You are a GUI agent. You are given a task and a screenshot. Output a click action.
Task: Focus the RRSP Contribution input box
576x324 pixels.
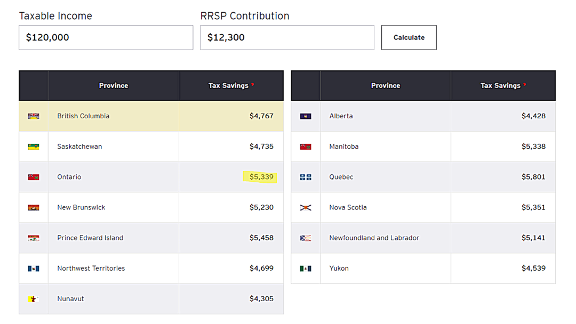pyautogui.click(x=287, y=38)
